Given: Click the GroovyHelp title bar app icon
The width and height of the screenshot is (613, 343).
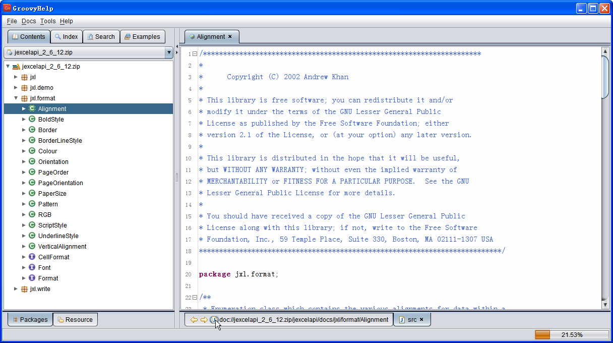Looking at the screenshot, I should click(7, 8).
